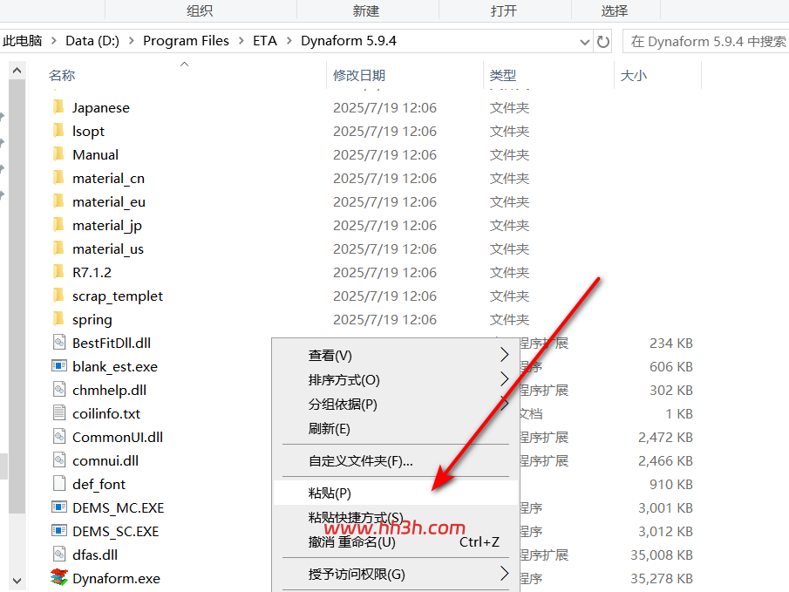
Task: Click the DEMS_SC.EXE application icon
Action: 59,531
